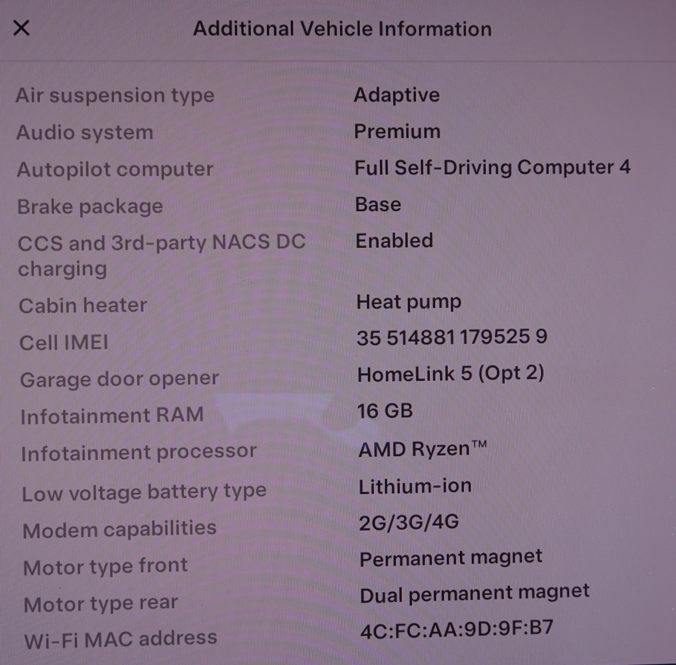Select the 16 GB Infotainment RAM value
This screenshot has width=676, height=665.
385,411
